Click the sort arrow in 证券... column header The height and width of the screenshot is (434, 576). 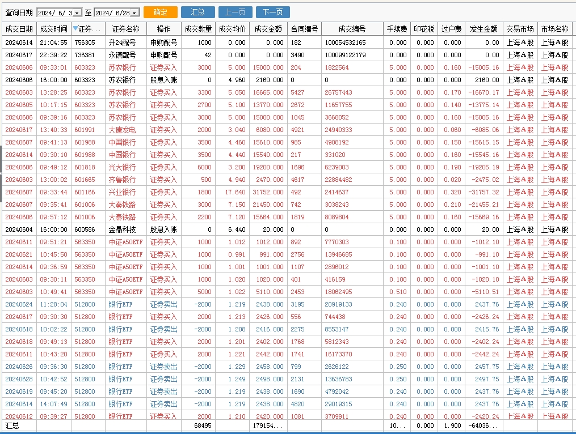pyautogui.click(x=75, y=28)
